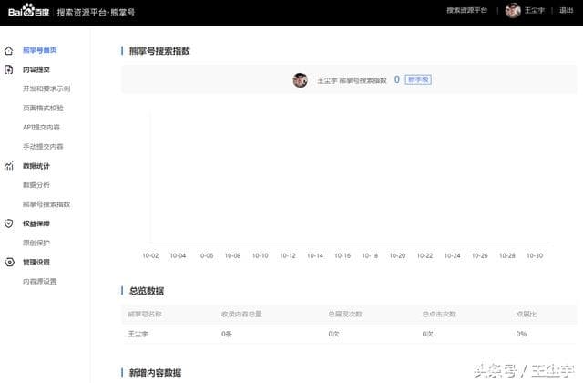The image size is (583, 383).
Task: Select 数据统计 sidebar section
Action: pyautogui.click(x=36, y=166)
